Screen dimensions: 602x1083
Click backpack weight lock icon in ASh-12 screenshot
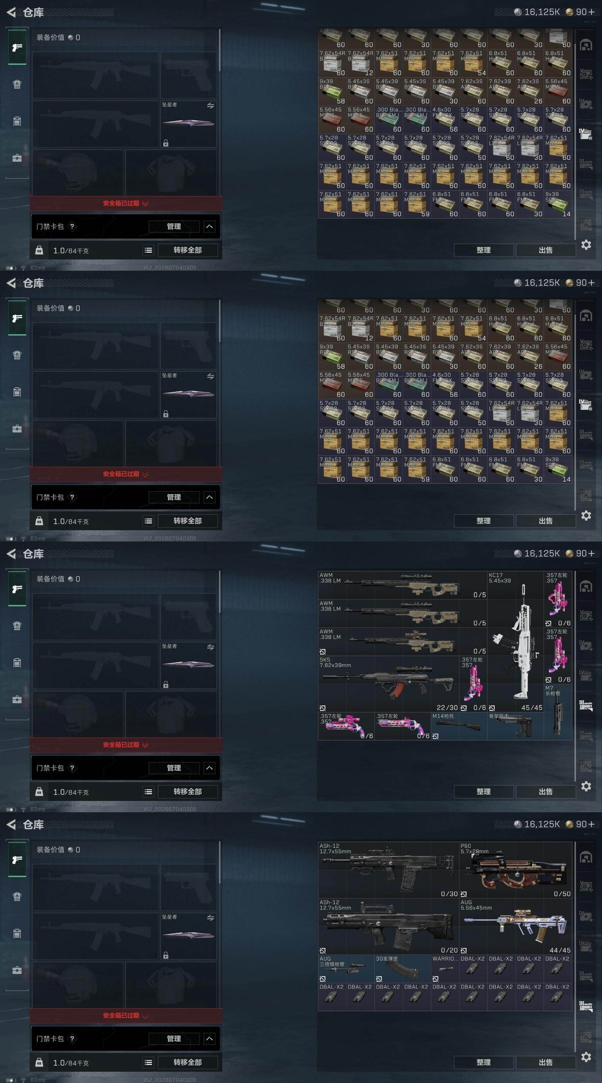39,1062
